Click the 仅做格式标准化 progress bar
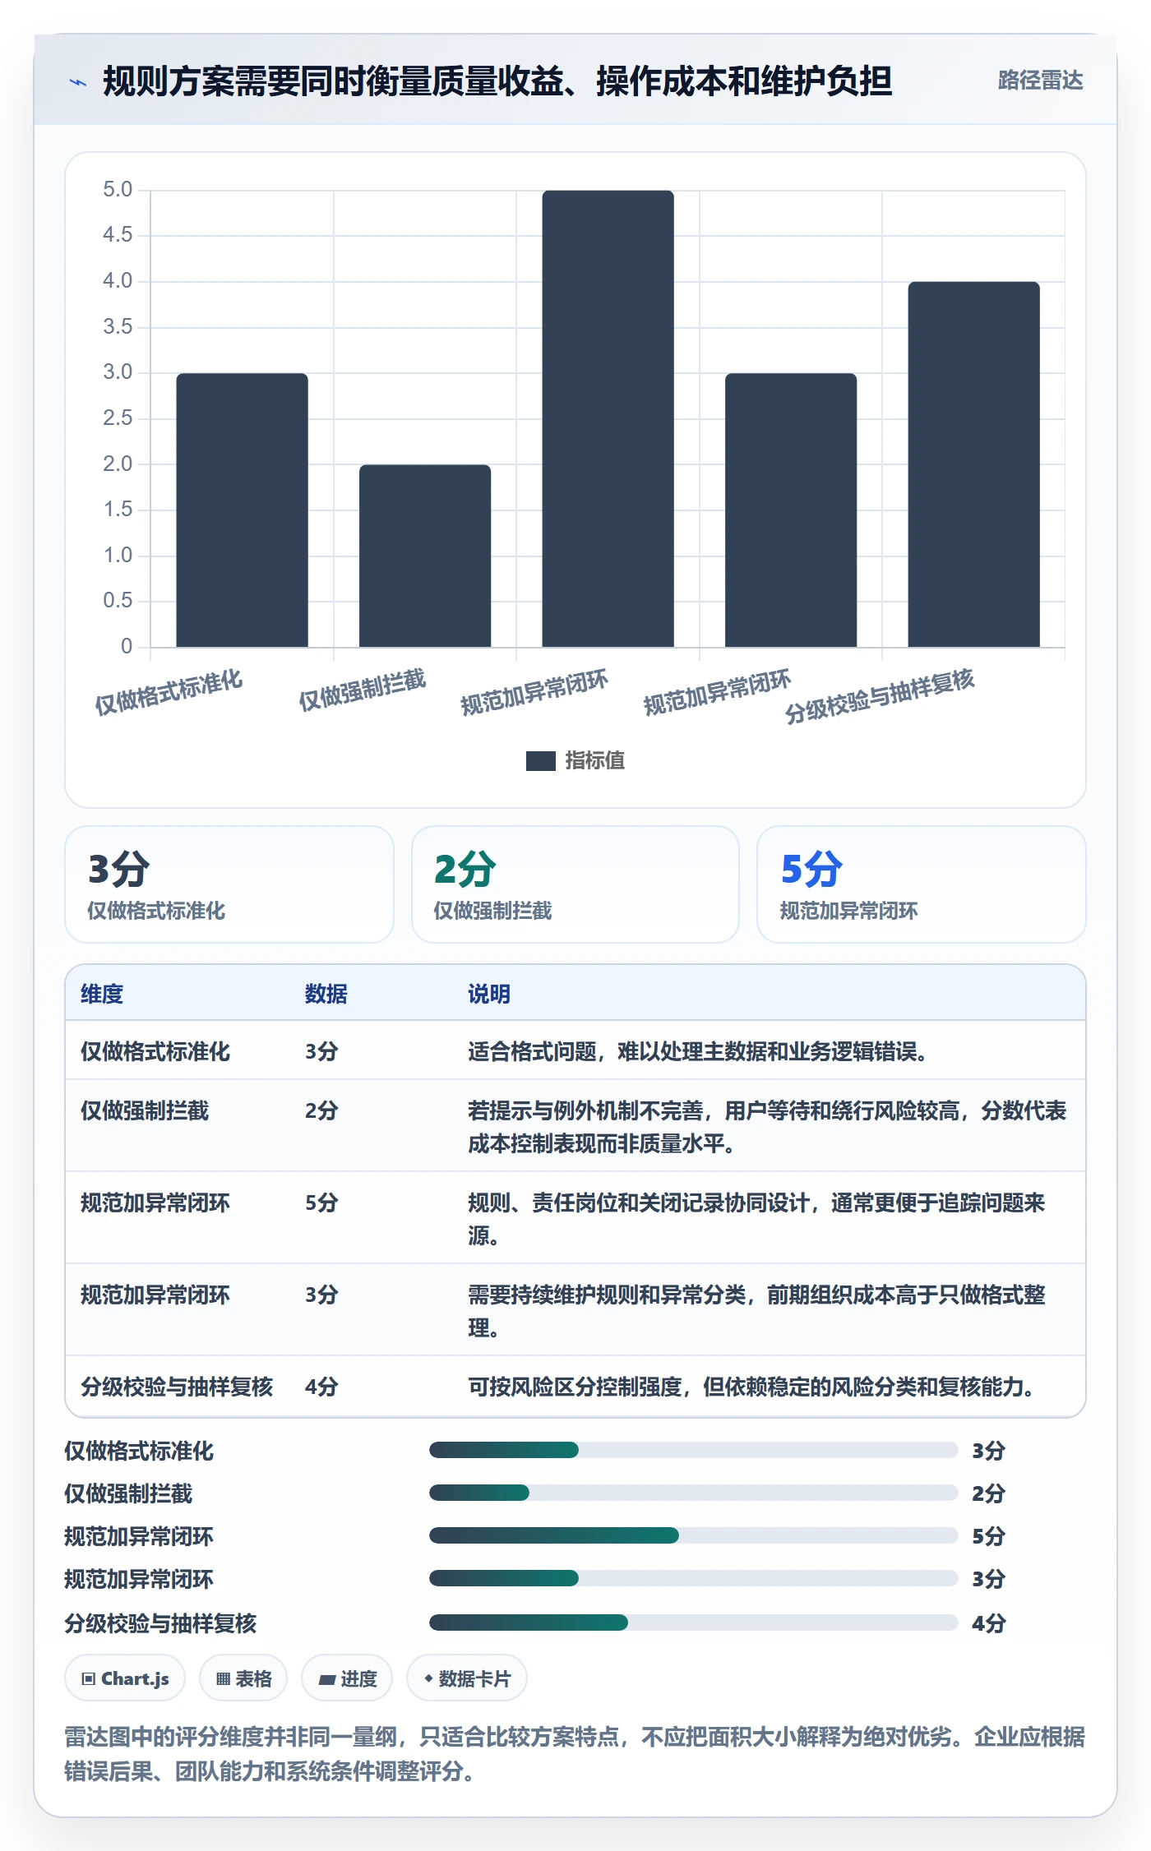 coord(693,1450)
